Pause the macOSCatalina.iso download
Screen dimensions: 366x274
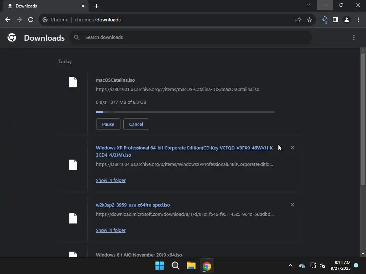(x=108, y=124)
